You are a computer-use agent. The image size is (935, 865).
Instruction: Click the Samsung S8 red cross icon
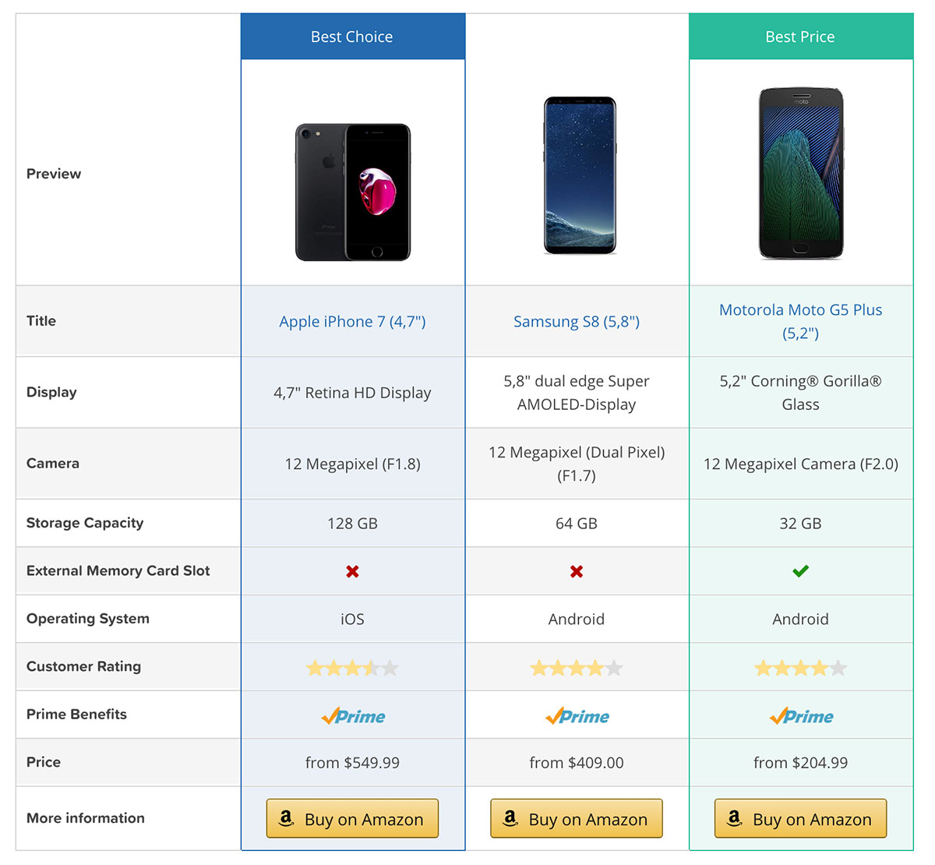(577, 571)
